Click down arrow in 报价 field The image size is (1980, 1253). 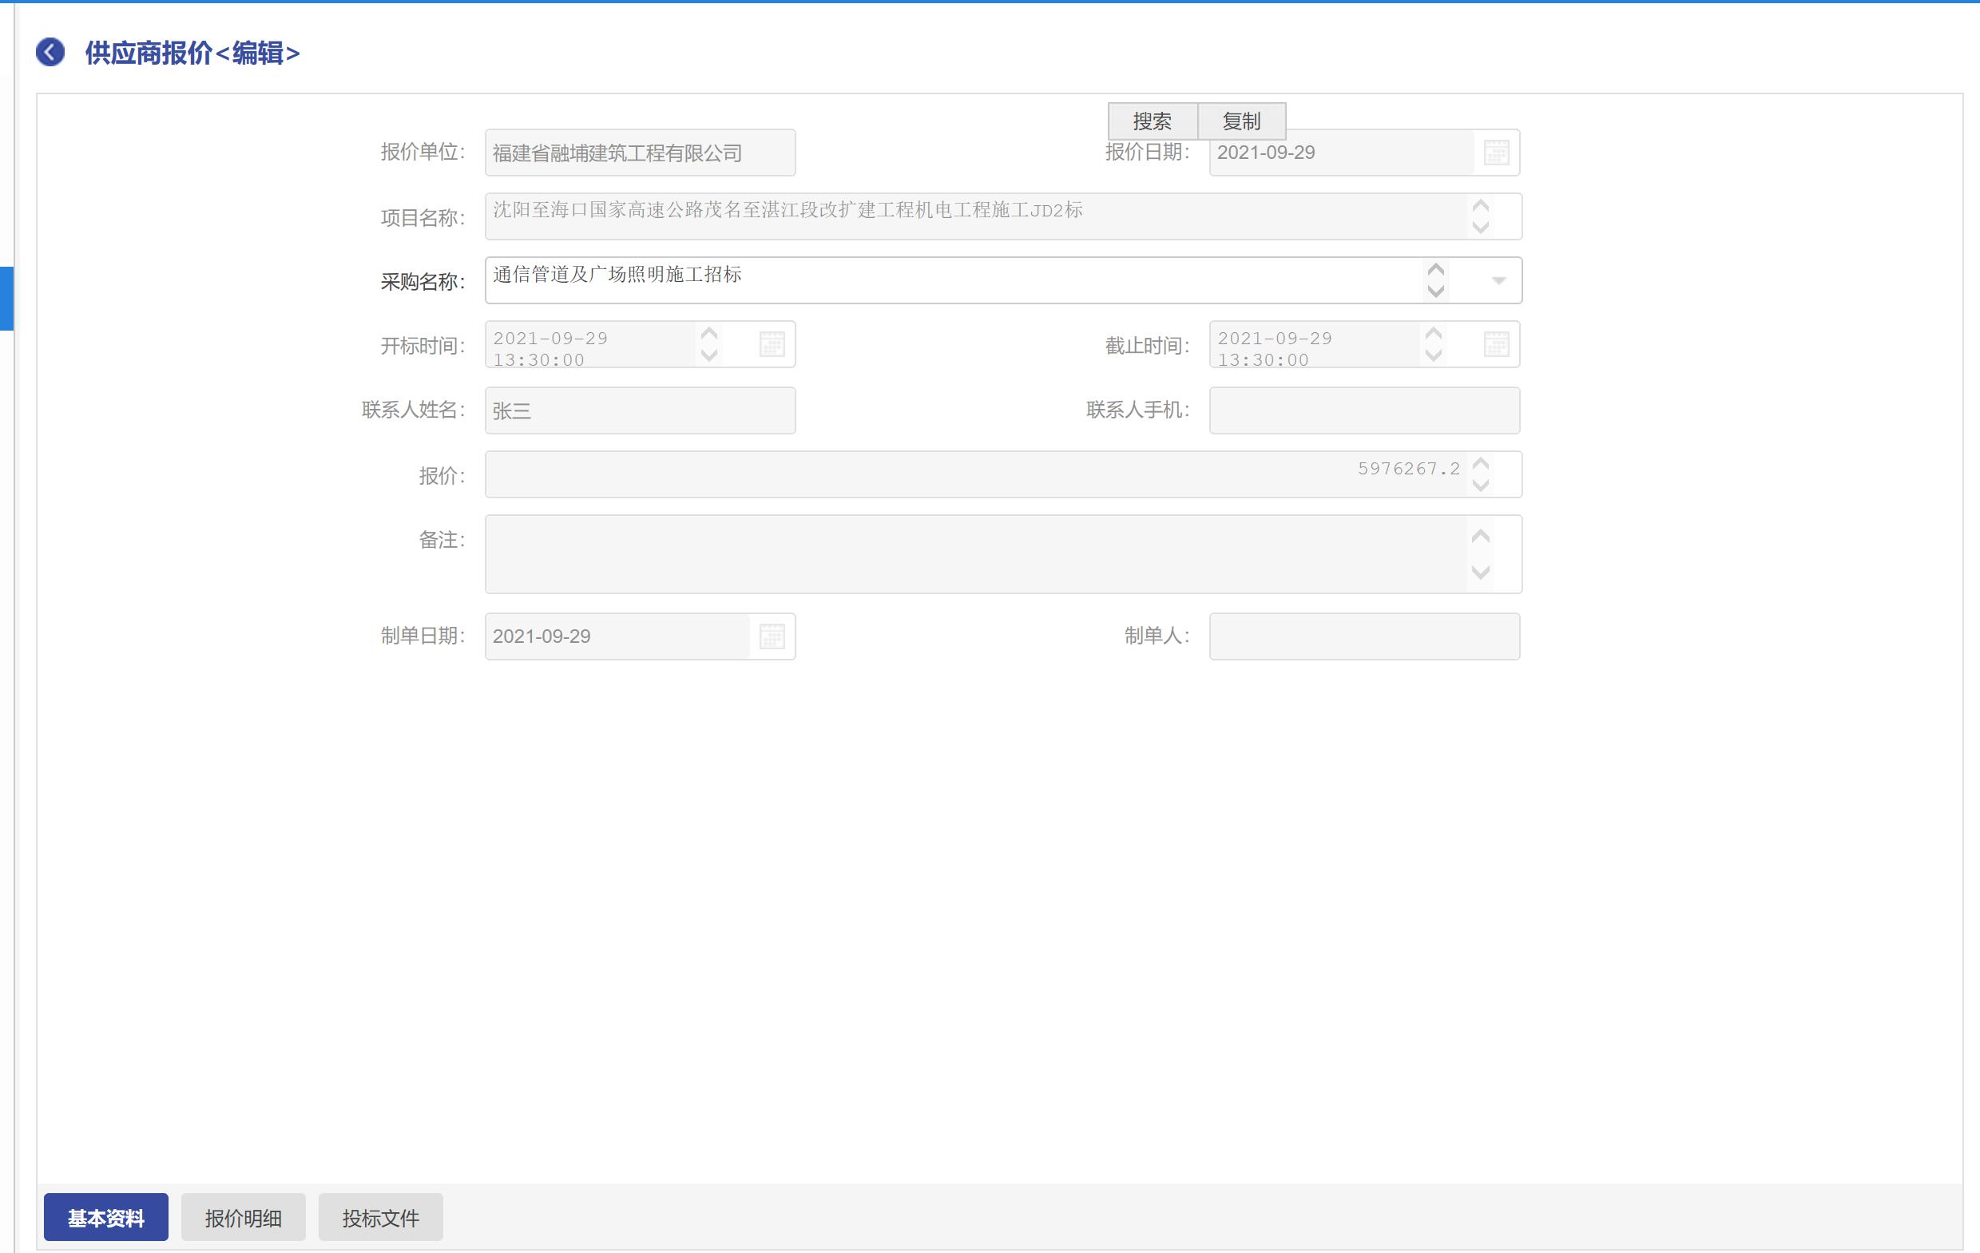[x=1480, y=485]
